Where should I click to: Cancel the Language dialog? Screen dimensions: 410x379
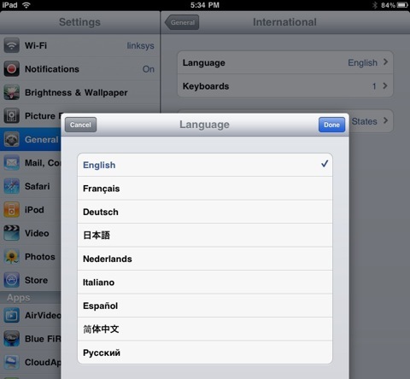[80, 125]
